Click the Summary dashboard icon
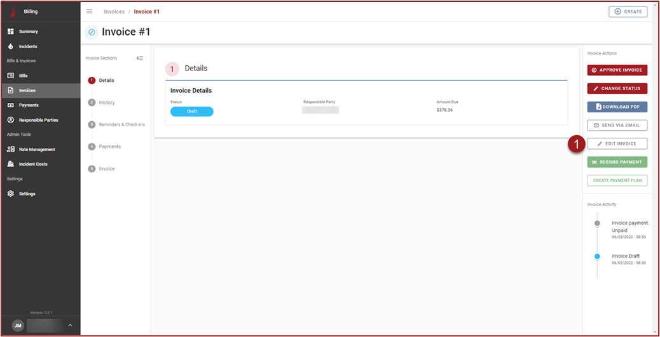Screen dimensions: 660x337 pos(11,31)
